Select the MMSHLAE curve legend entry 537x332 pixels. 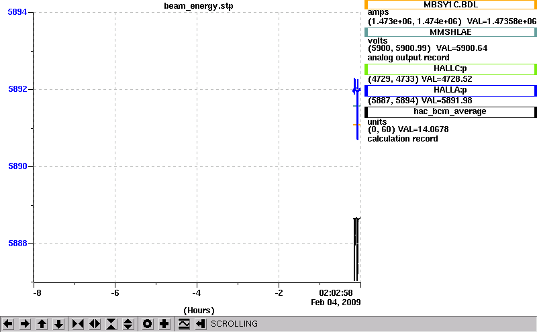450,32
